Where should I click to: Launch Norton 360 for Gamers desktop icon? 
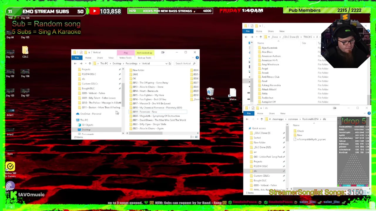10,170
